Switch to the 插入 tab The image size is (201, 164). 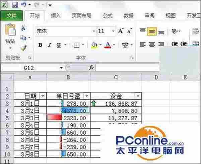(x=56, y=16)
